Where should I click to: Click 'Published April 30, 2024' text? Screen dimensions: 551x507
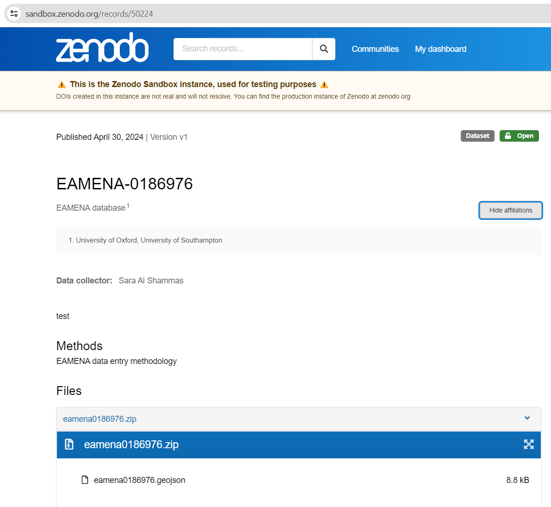pyautogui.click(x=99, y=137)
